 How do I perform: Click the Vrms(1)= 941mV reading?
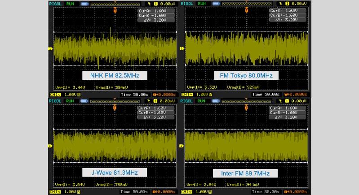(243, 185)
